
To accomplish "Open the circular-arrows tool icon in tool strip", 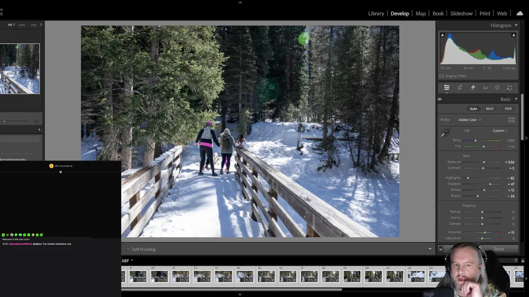I will 510,87.
